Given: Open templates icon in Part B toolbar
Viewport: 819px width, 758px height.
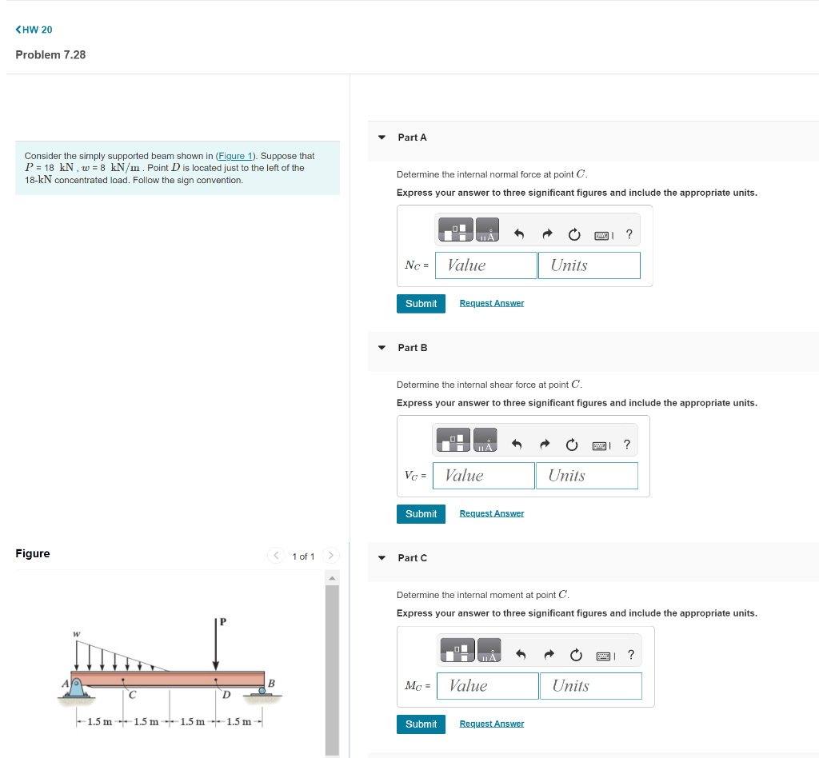Looking at the screenshot, I should (x=453, y=440).
